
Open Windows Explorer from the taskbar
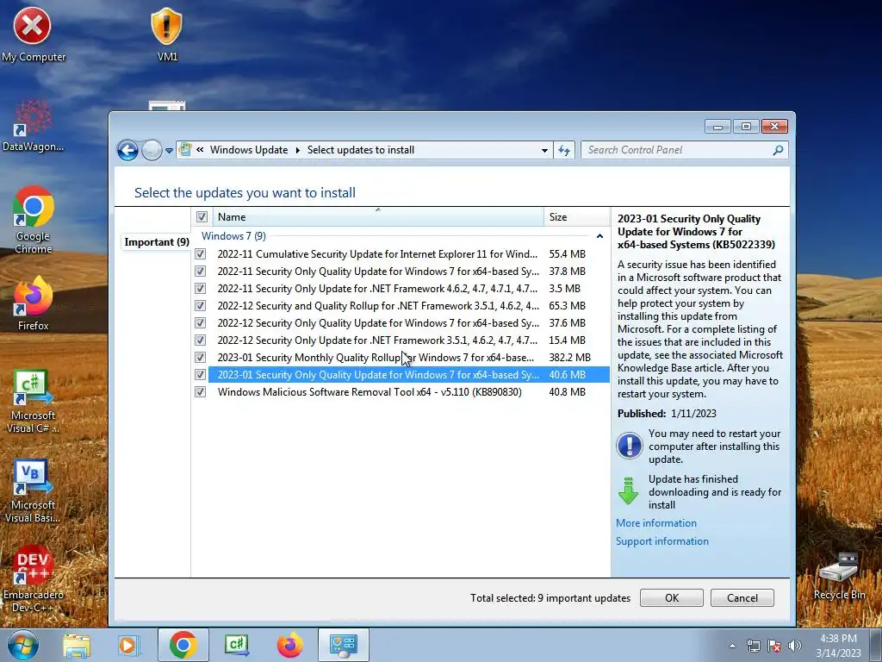point(77,645)
